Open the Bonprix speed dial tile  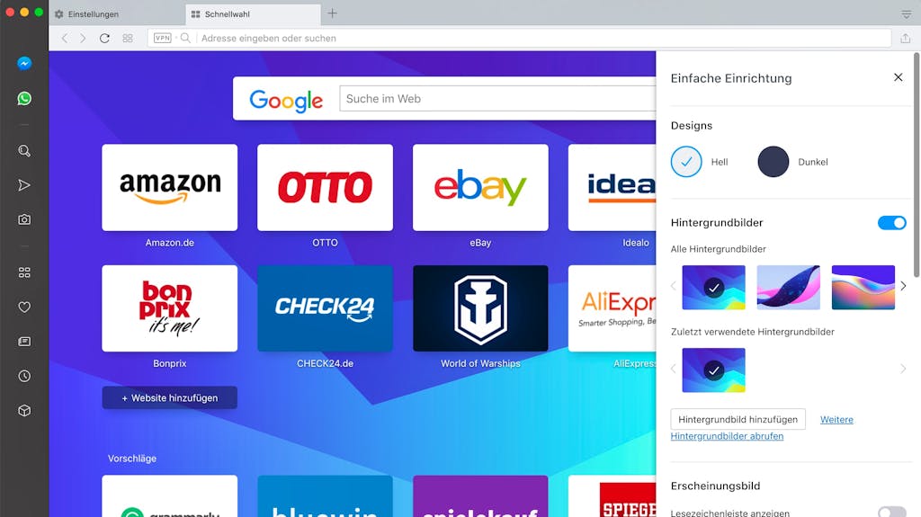point(170,308)
